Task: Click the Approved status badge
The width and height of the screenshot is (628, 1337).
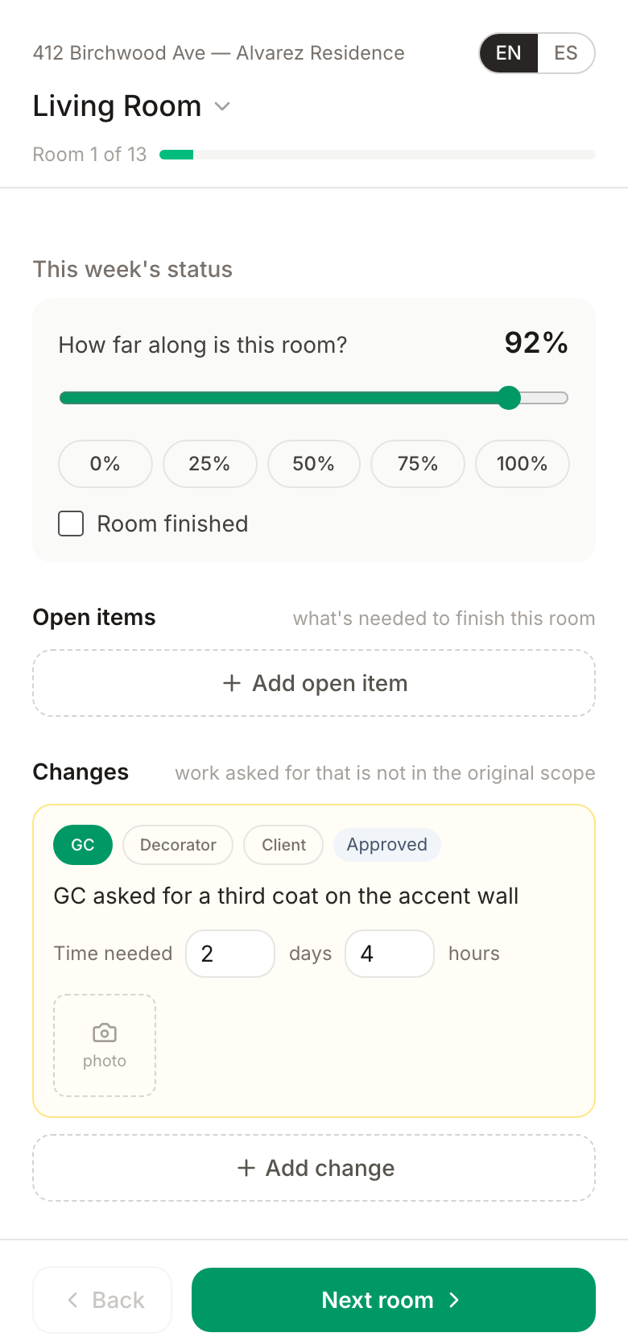Action: coord(387,845)
